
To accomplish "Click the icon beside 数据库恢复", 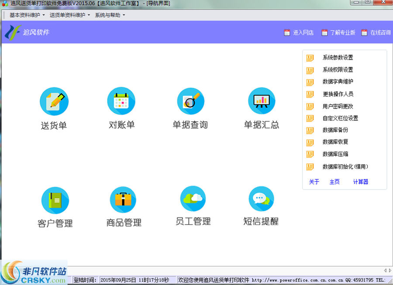I will coord(310,142).
